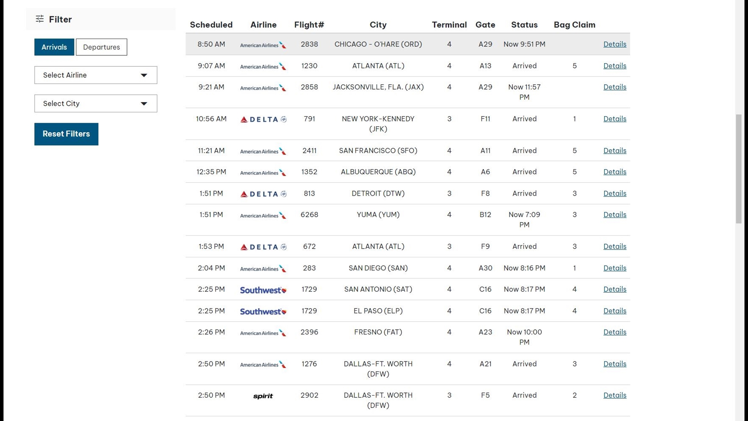Click American Airlines logo for San Francisco flight
Viewport: 748px width, 421px height.
[x=263, y=151]
